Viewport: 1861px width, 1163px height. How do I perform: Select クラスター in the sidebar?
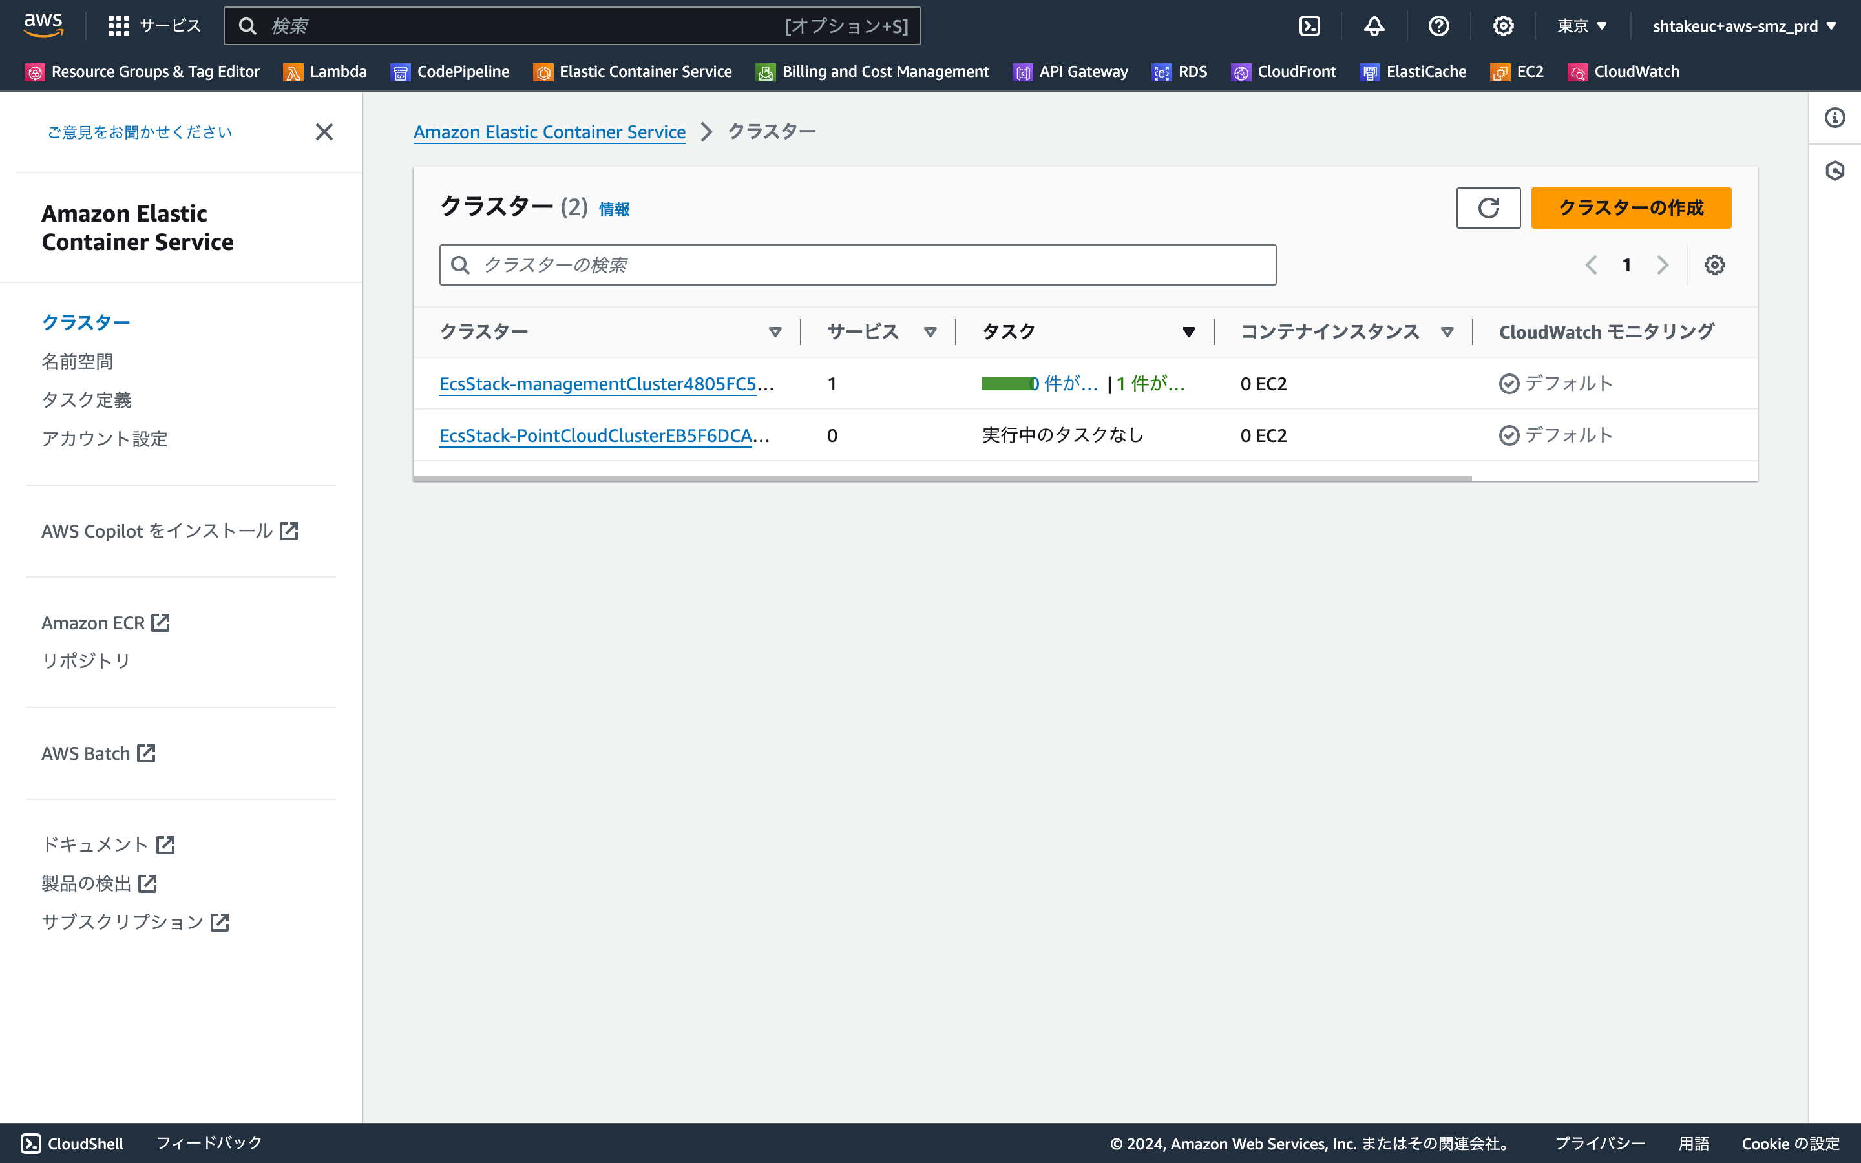86,322
